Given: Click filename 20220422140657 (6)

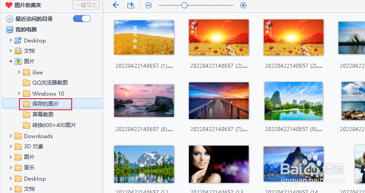Looking at the screenshot, I should pyautogui.click(x=144, y=129).
